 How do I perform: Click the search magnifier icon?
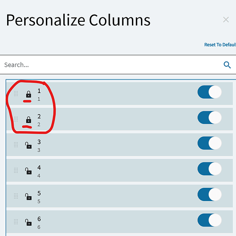[x=227, y=65]
